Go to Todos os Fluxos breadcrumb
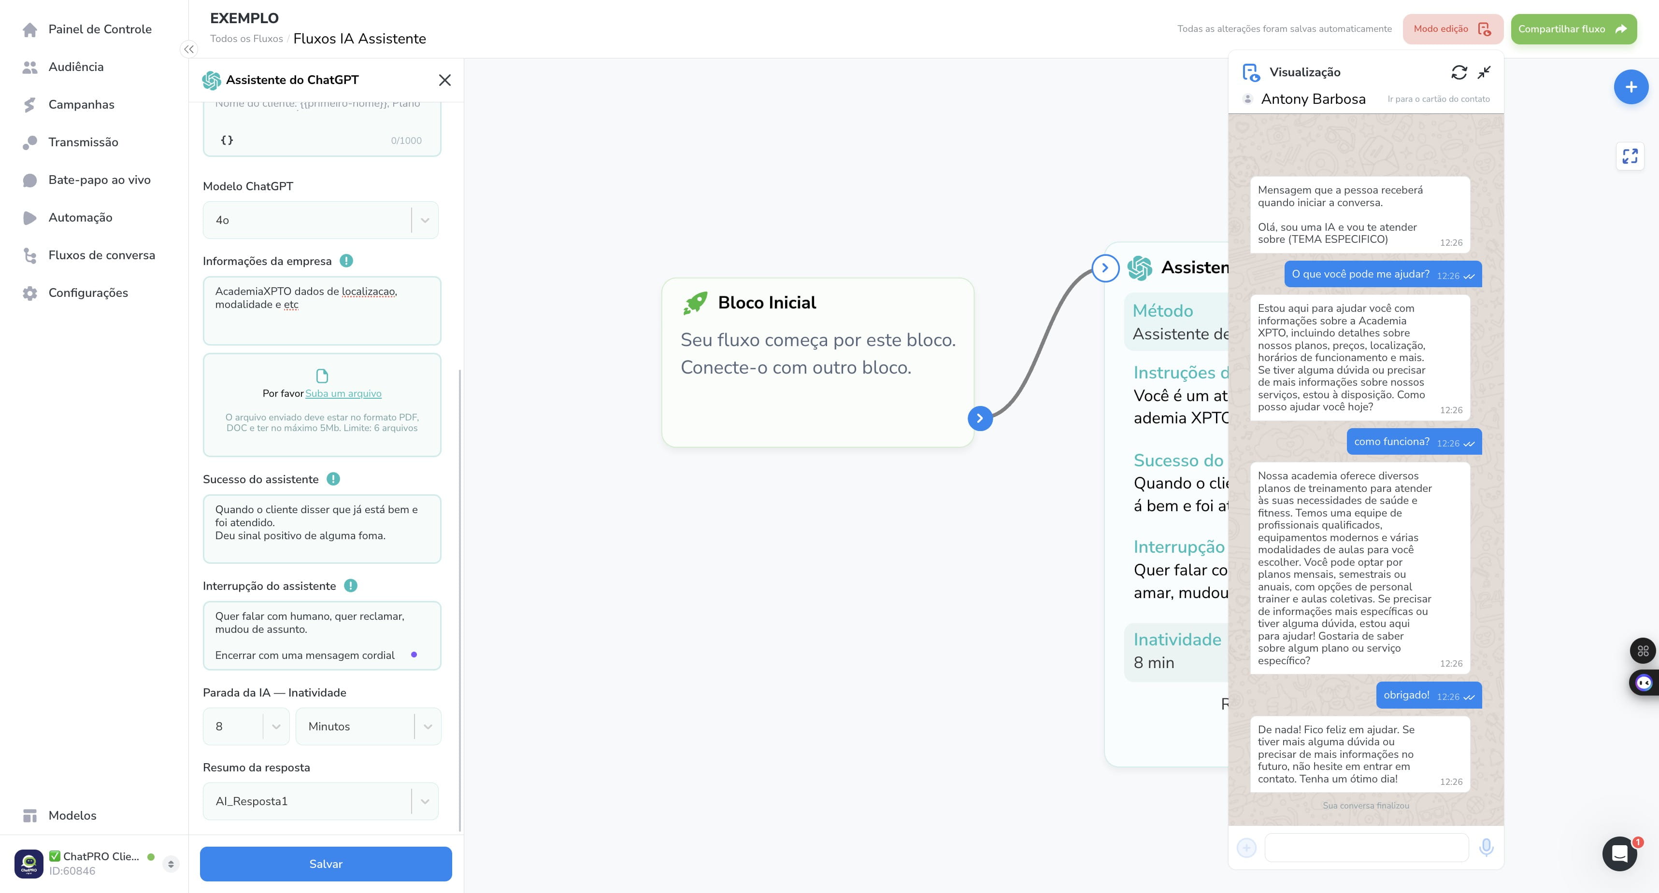The height and width of the screenshot is (893, 1659). [247, 39]
